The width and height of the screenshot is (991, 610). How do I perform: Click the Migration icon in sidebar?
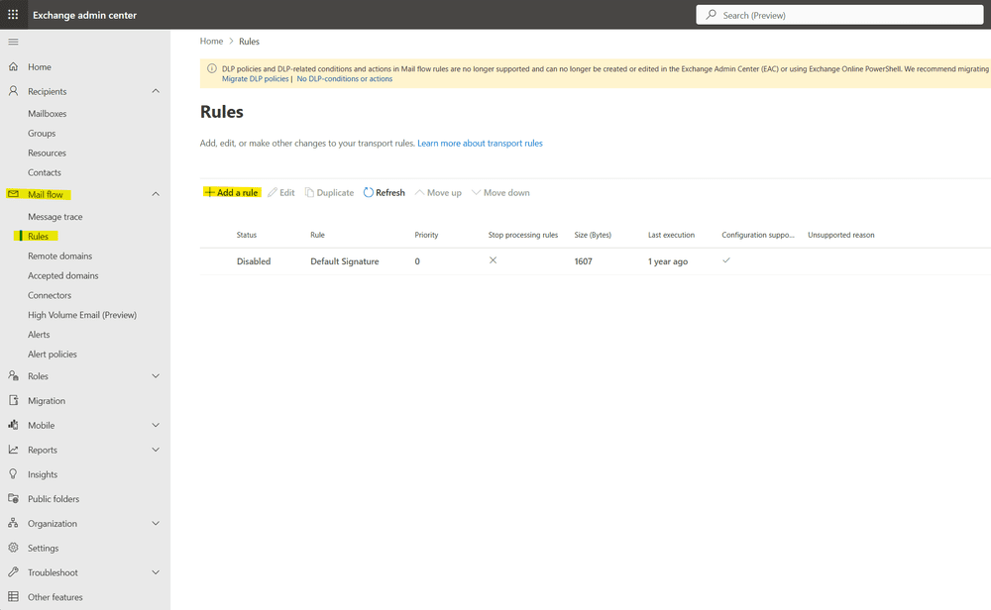[x=13, y=400]
